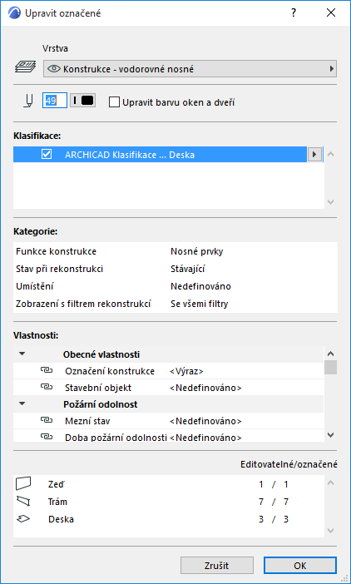Click the pen icon next to pen number
351x584 pixels.
(28, 101)
